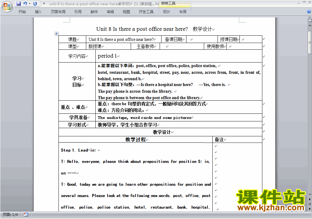Click the blank cell right of 备课日期
312x219 pixels.
[x=202, y=39]
